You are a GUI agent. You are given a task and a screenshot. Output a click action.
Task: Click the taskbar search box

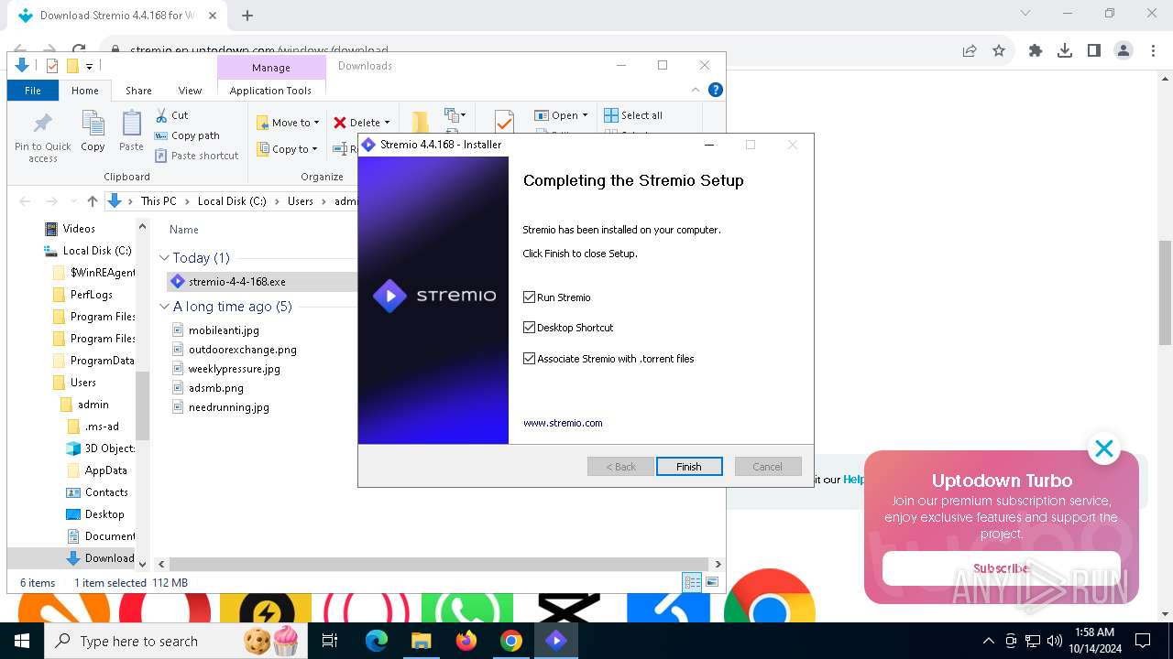pos(174,641)
